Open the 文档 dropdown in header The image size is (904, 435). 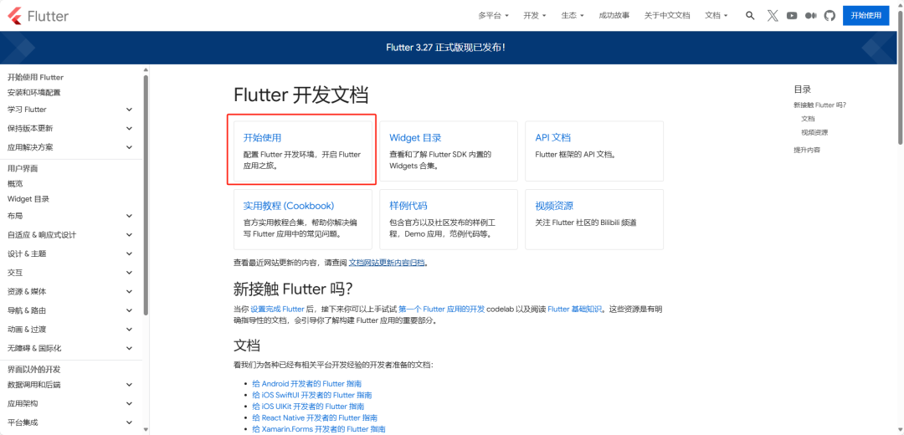(x=716, y=16)
